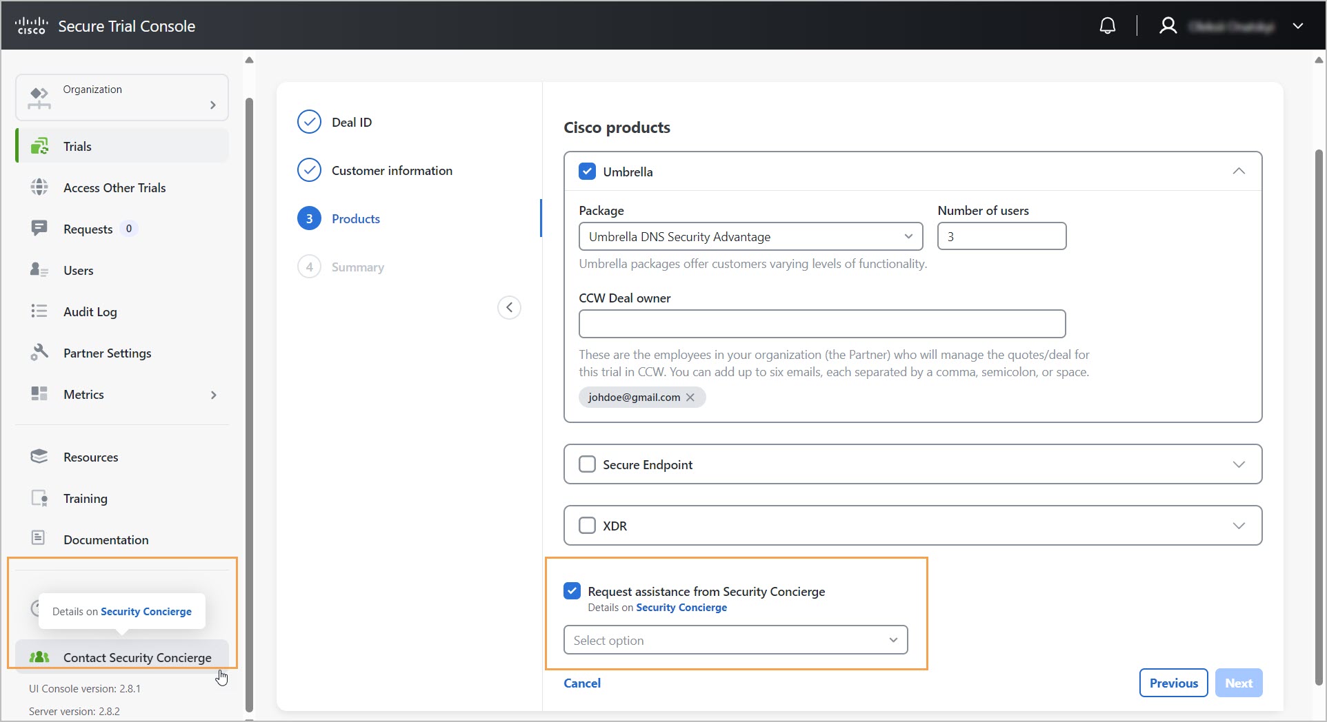Open Access Other Trials
Viewport: 1327px width, 722px height.
[114, 187]
